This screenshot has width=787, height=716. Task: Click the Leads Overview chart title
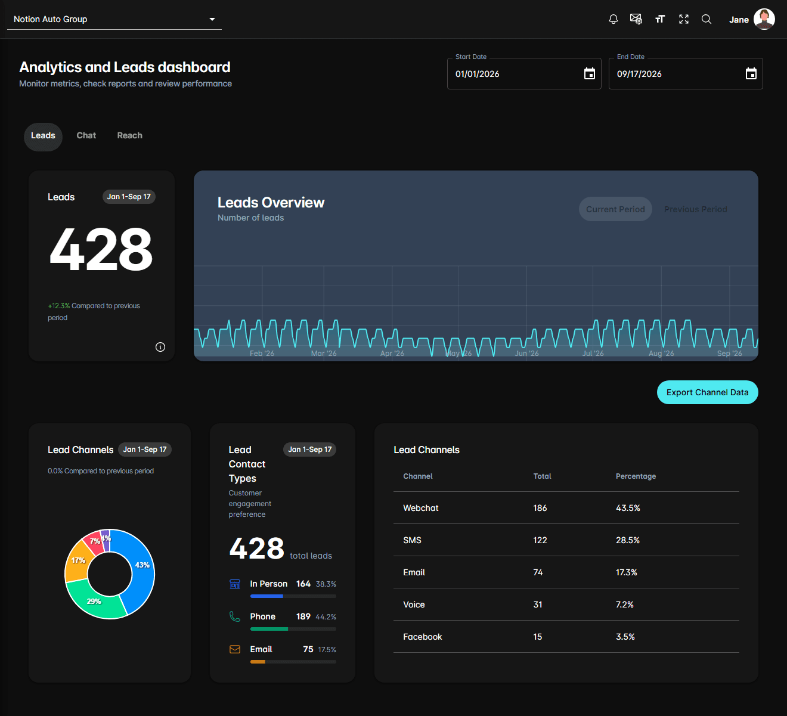click(x=271, y=203)
